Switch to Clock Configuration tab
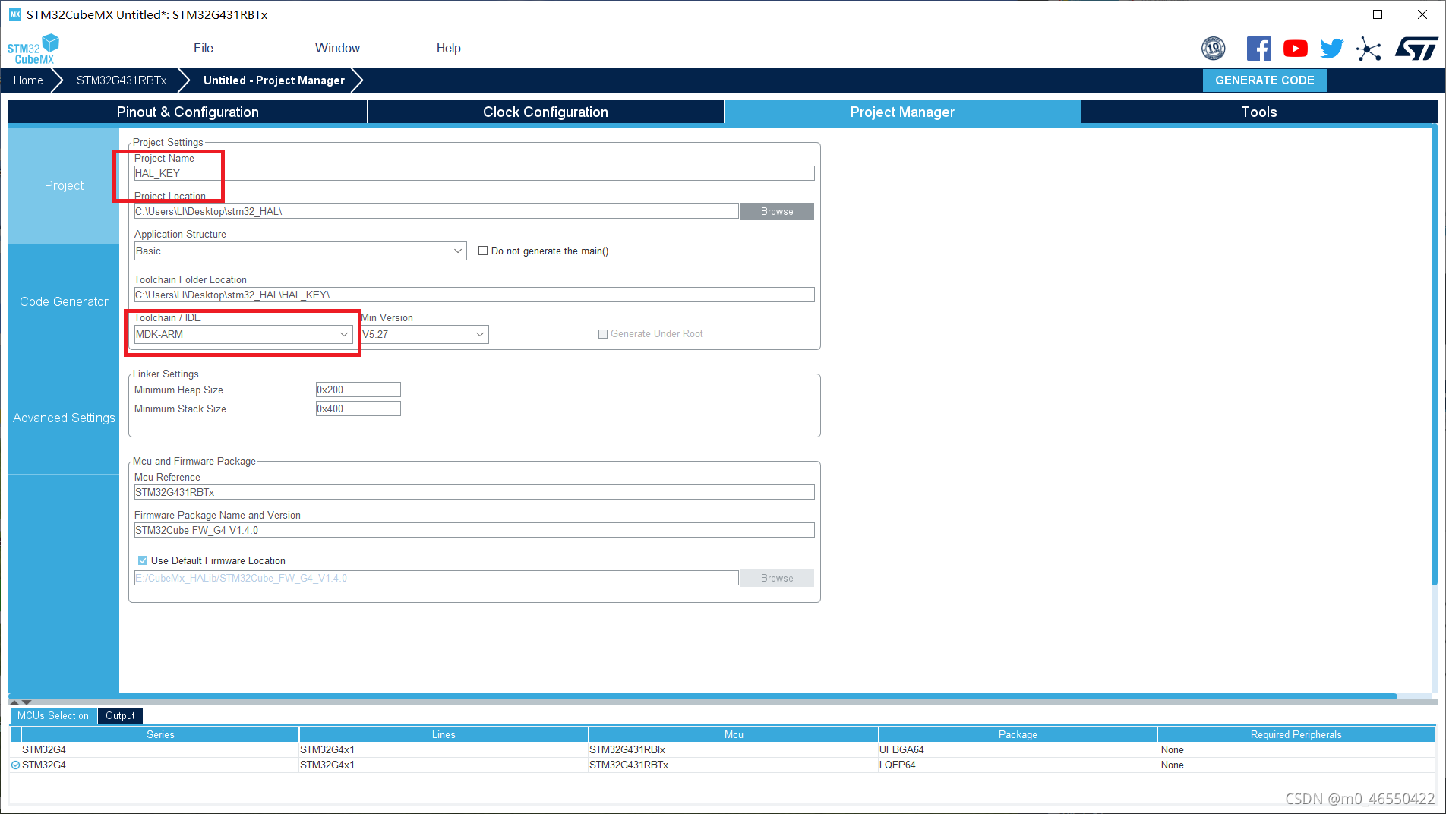Screen dimensions: 1446x814 tap(545, 112)
